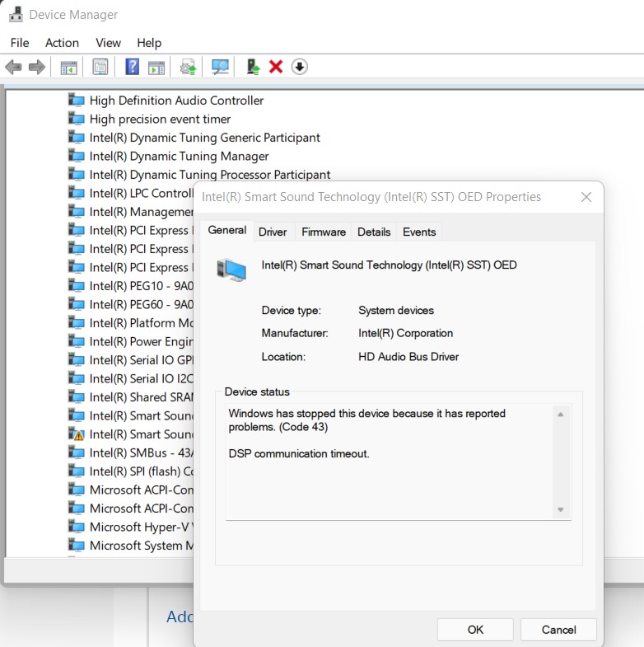The width and height of the screenshot is (644, 647).
Task: Select High Definition Audio Controller
Action: coord(176,101)
